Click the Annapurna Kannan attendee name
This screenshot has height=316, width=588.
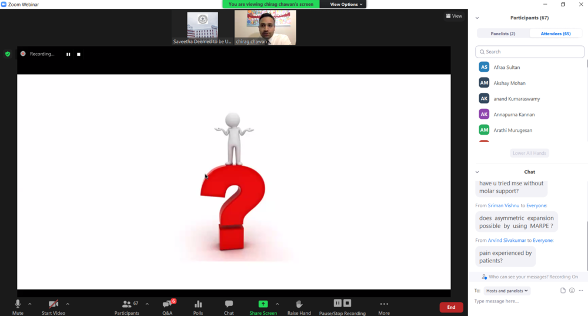pos(514,115)
